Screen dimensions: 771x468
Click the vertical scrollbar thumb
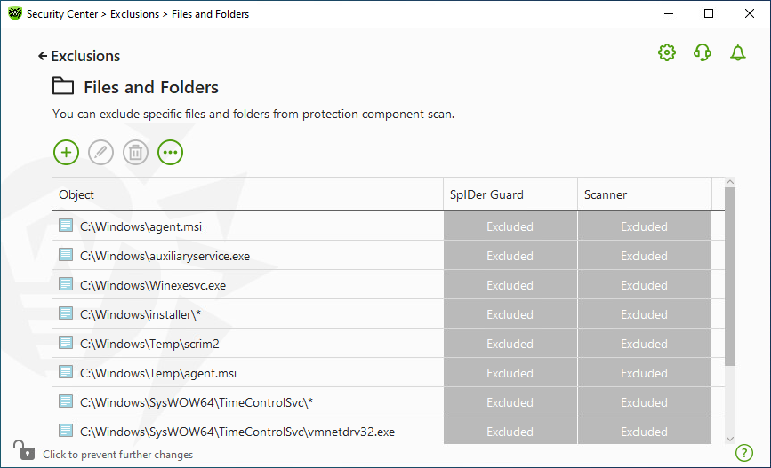coord(730,276)
